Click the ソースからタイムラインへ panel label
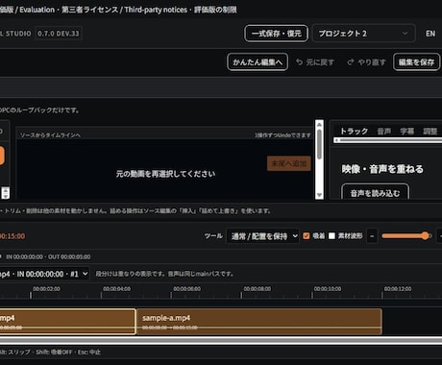The height and width of the screenshot is (365, 442). (50, 135)
